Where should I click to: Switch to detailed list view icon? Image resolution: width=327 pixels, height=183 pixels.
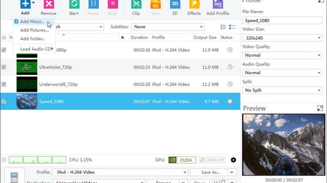tap(232, 27)
